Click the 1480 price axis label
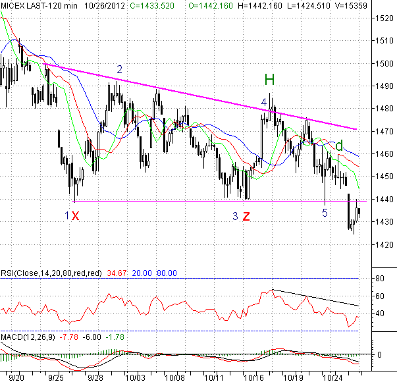 pyautogui.click(x=384, y=109)
